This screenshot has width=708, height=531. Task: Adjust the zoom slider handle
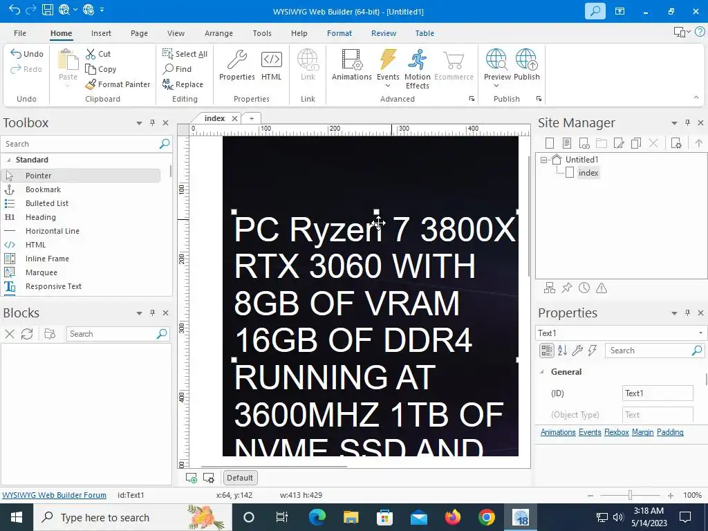pyautogui.click(x=631, y=495)
